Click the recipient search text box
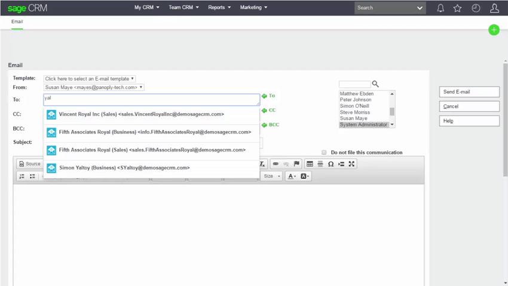 (354, 84)
